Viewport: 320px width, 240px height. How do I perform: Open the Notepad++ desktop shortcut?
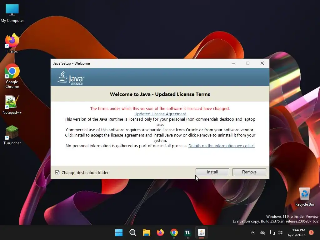12,105
